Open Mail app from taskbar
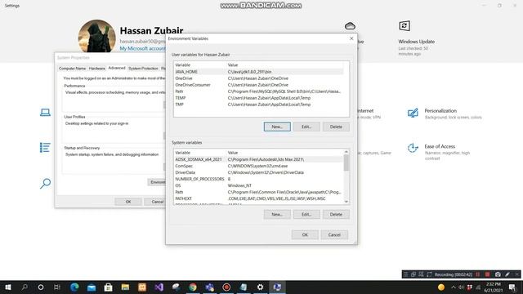Image resolution: width=523 pixels, height=294 pixels. (x=92, y=287)
